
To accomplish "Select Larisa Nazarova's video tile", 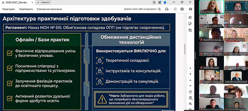I will coord(236,35).
